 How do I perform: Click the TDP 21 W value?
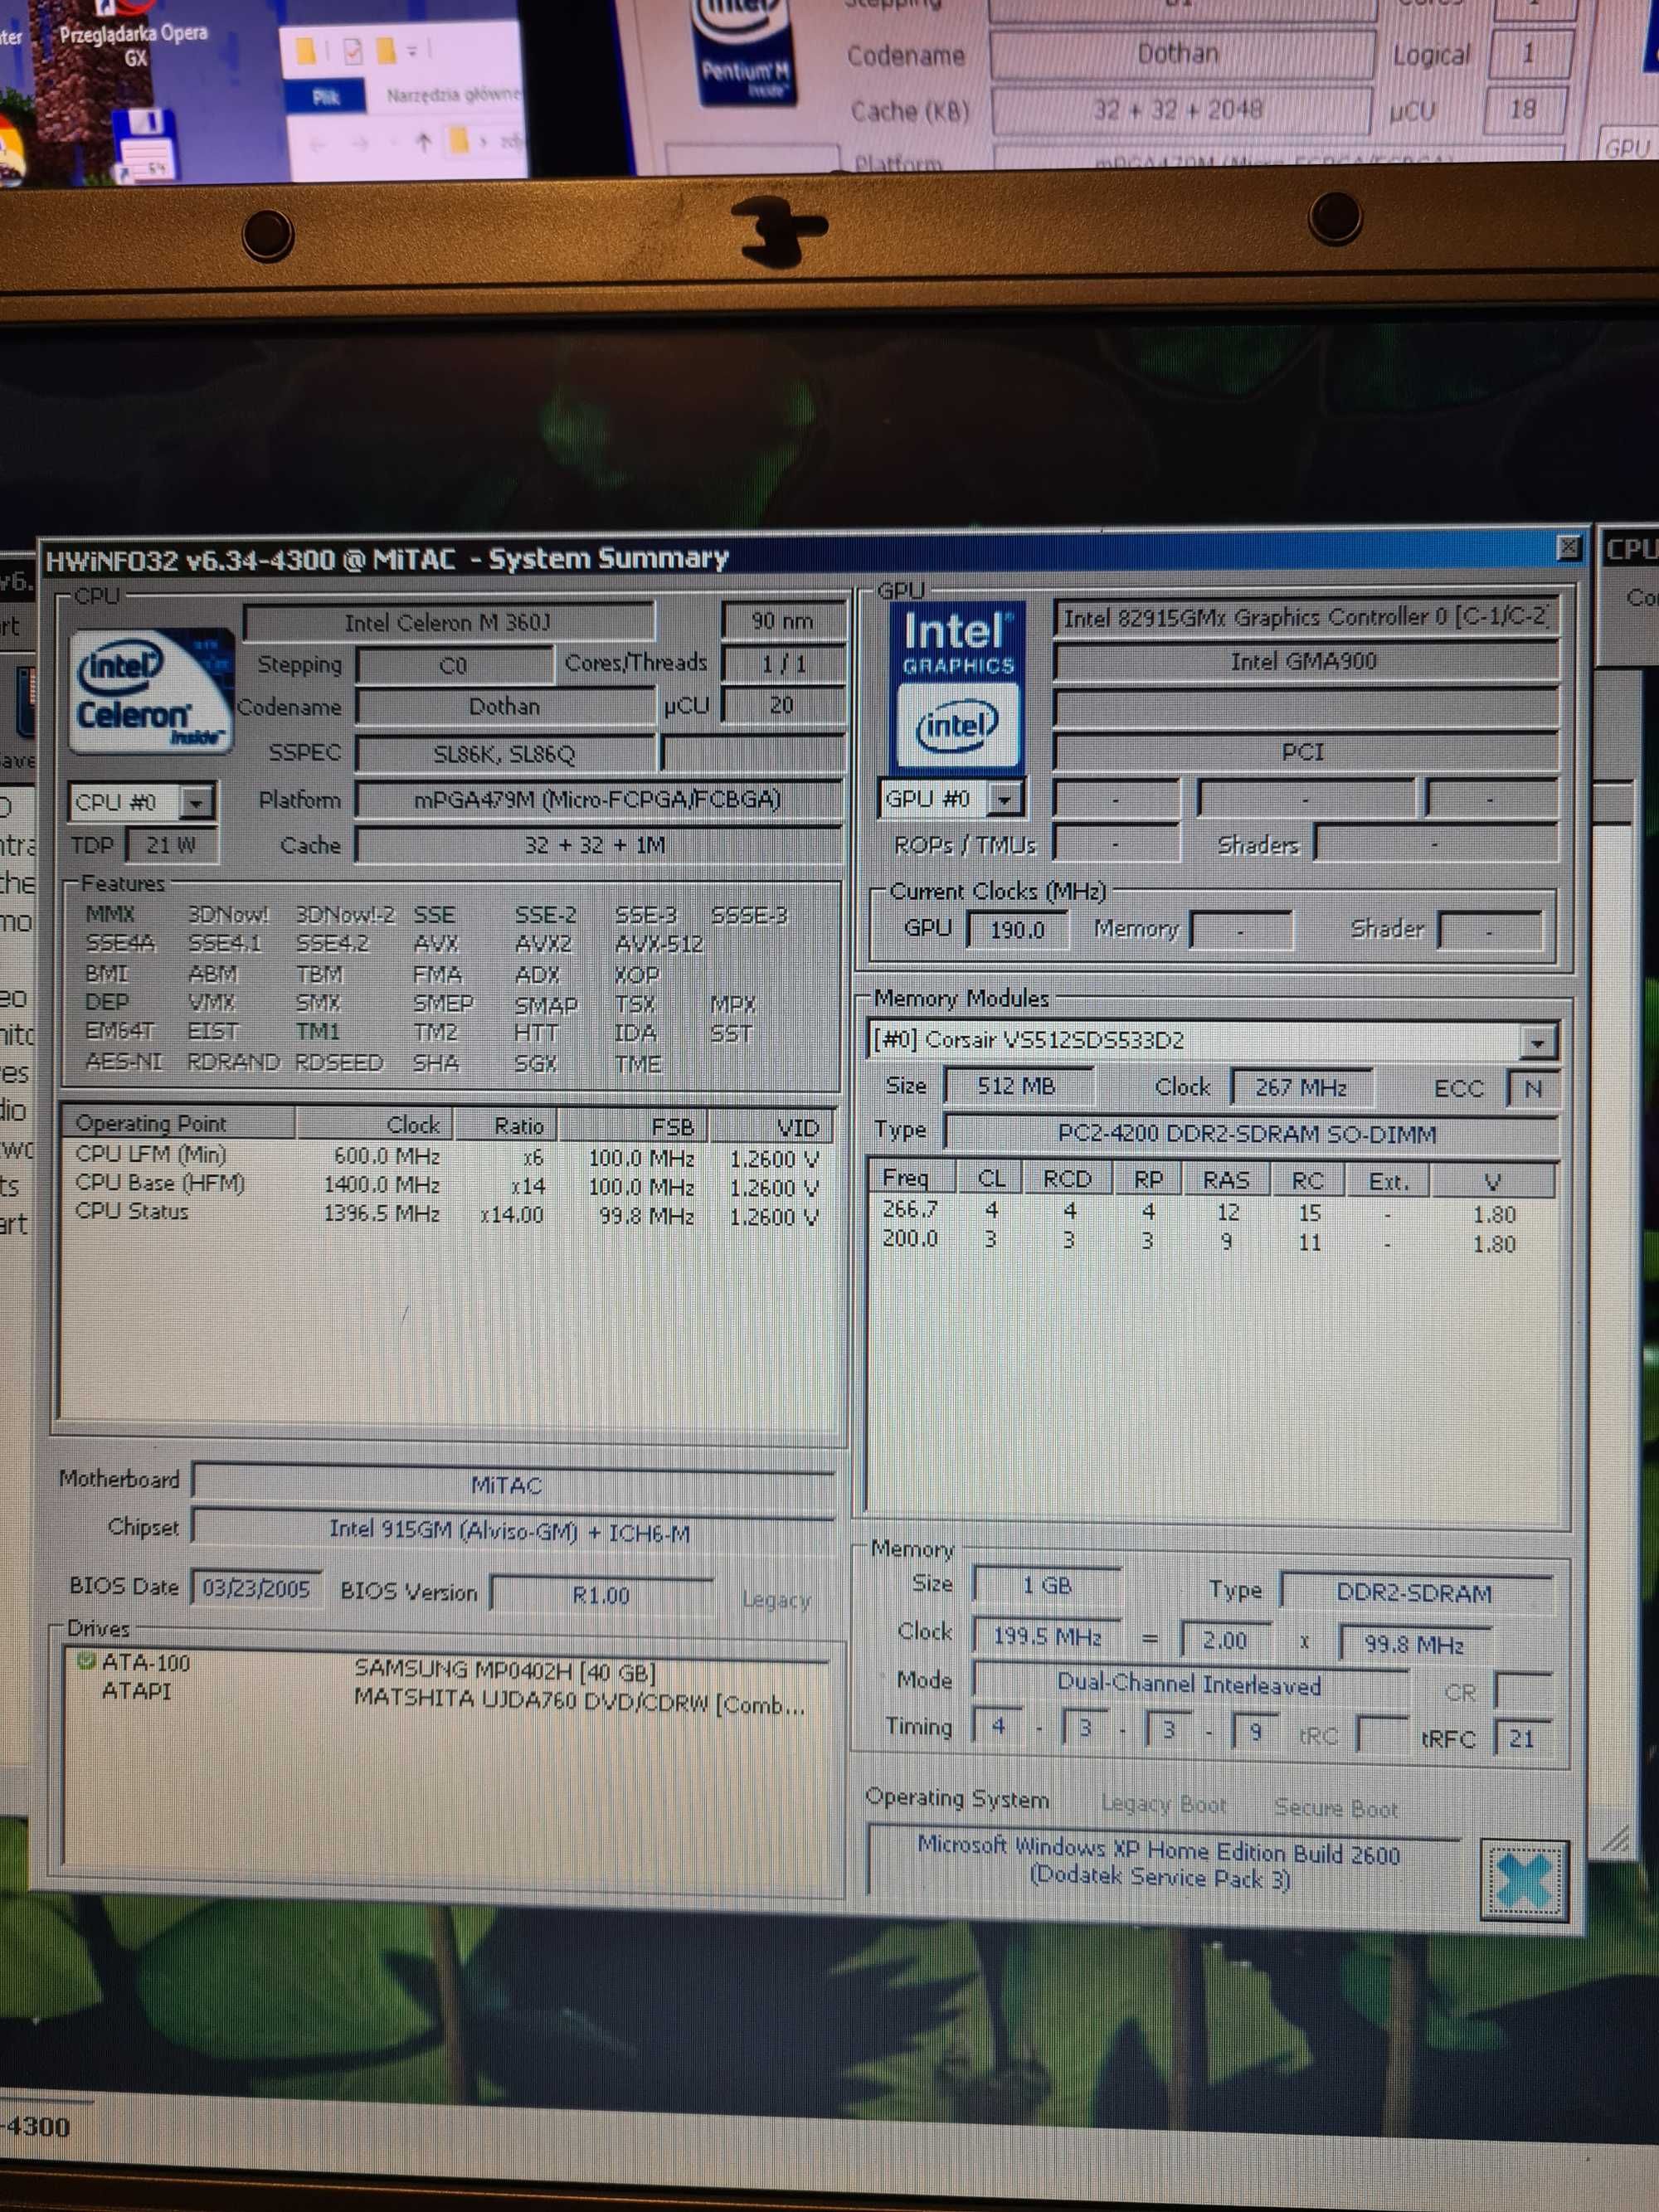tap(171, 845)
